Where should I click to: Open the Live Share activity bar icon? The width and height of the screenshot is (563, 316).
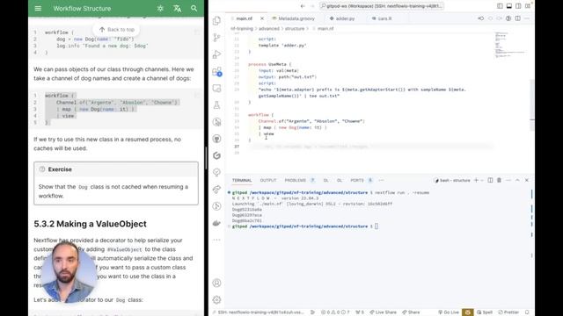pos(216,190)
